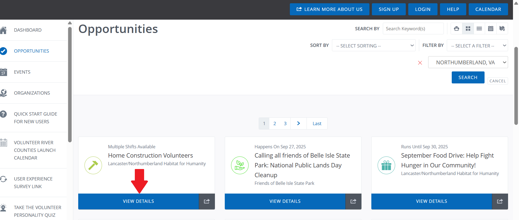Viewport: 519px width, 220px height.
Task: View details for September Food Drive
Action: click(431, 201)
